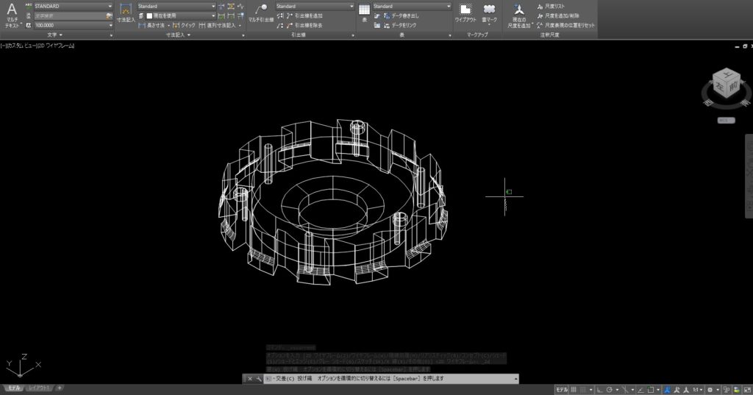This screenshot has width=753, height=395.
Task: Click the 尺度リスト button
Action: pyautogui.click(x=554, y=6)
